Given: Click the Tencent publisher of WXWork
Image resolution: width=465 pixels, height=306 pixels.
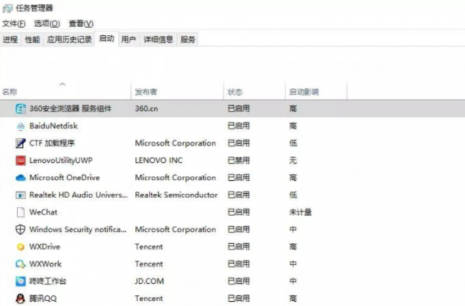Looking at the screenshot, I should click(149, 264).
